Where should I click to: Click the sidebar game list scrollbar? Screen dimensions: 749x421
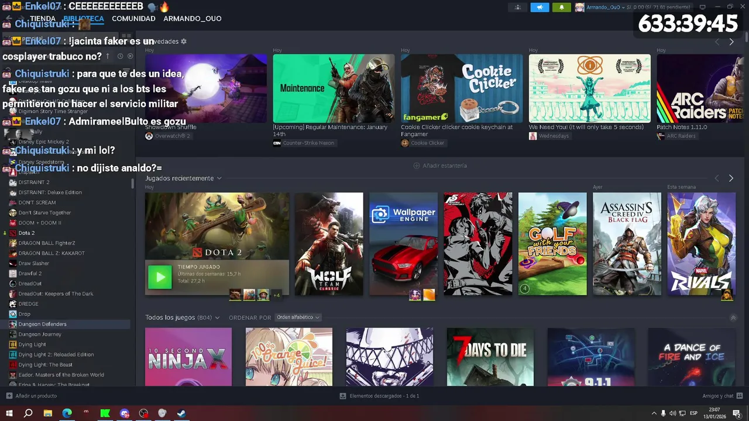pos(132,184)
